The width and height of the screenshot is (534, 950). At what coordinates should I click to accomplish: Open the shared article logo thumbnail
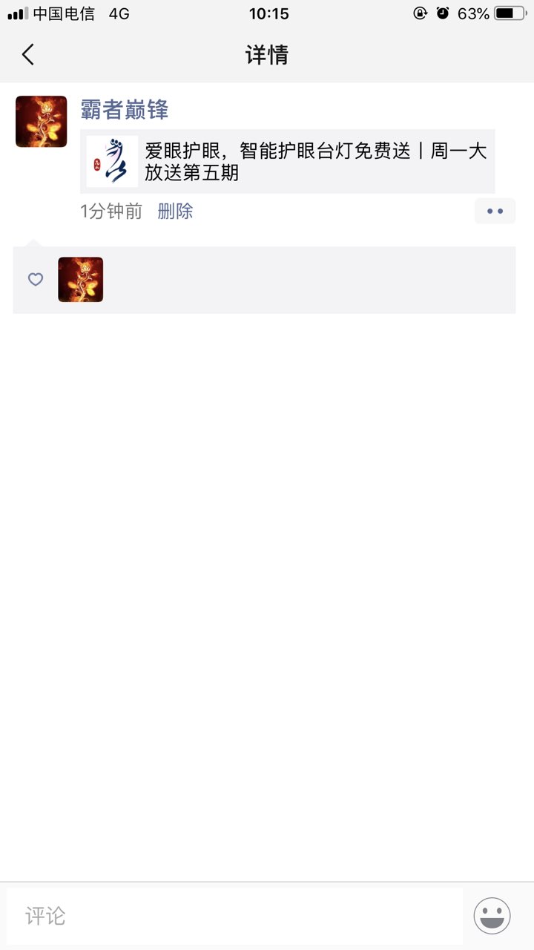[x=112, y=161]
